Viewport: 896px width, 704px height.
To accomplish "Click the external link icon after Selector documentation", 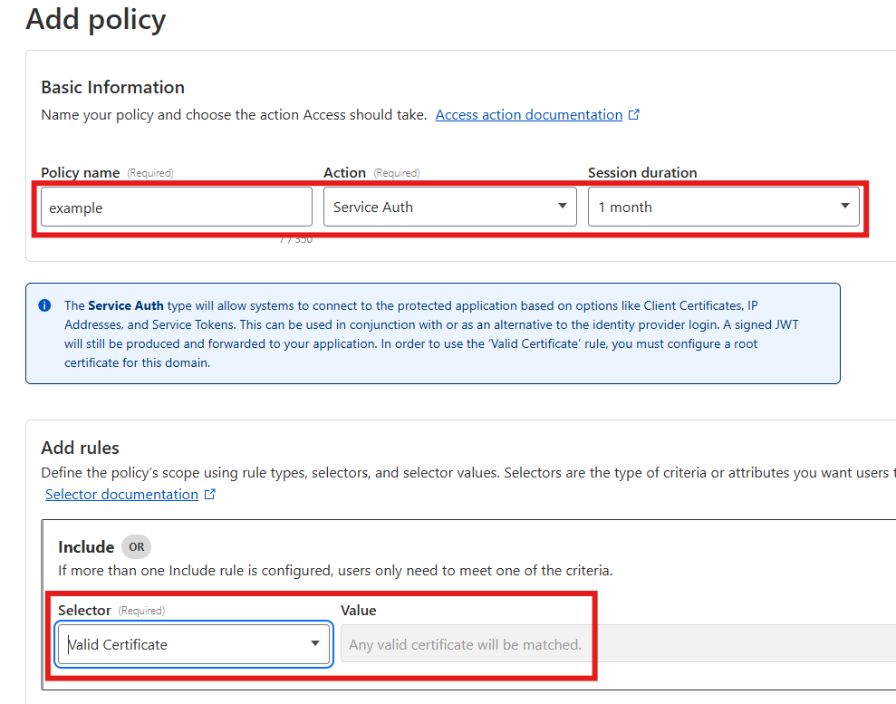I will coord(210,494).
